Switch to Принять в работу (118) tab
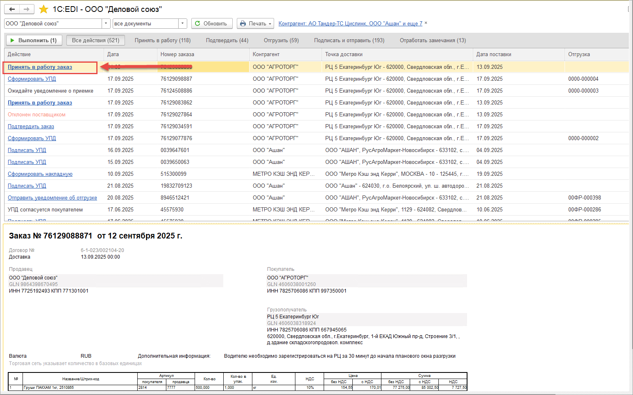Viewport: 633px width, 395px height. [x=163, y=40]
